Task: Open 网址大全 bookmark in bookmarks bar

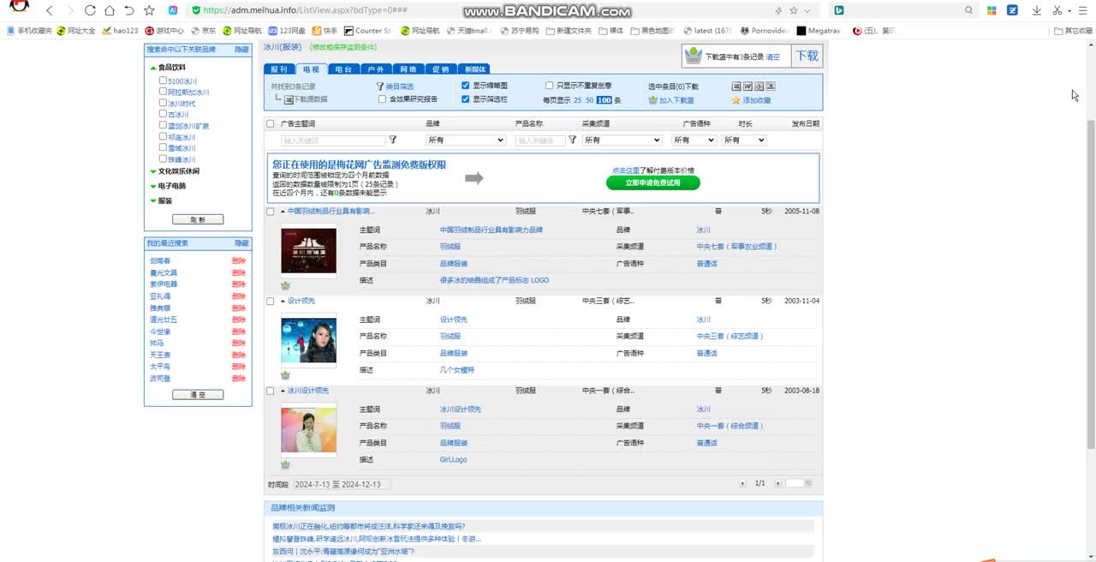Action: click(77, 31)
